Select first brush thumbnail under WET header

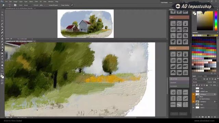pos(173,23)
